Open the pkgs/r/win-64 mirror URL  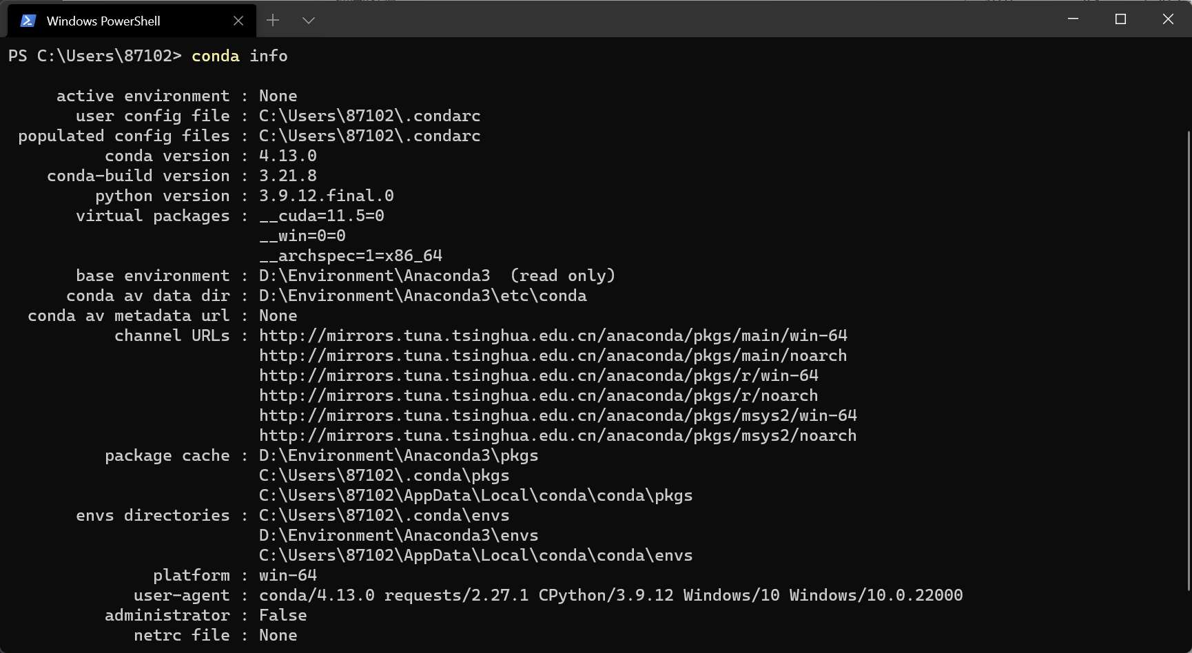coord(538,376)
